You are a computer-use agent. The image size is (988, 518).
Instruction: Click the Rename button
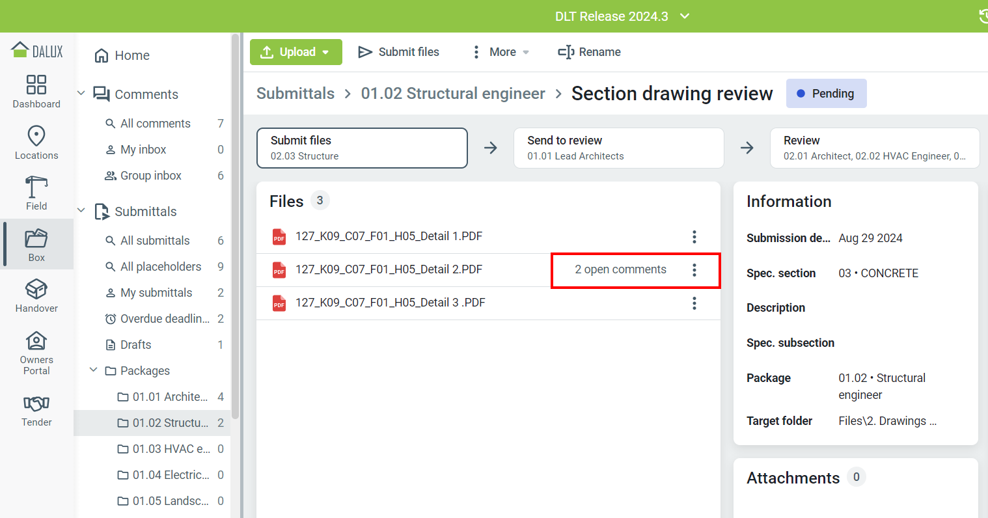coord(590,52)
